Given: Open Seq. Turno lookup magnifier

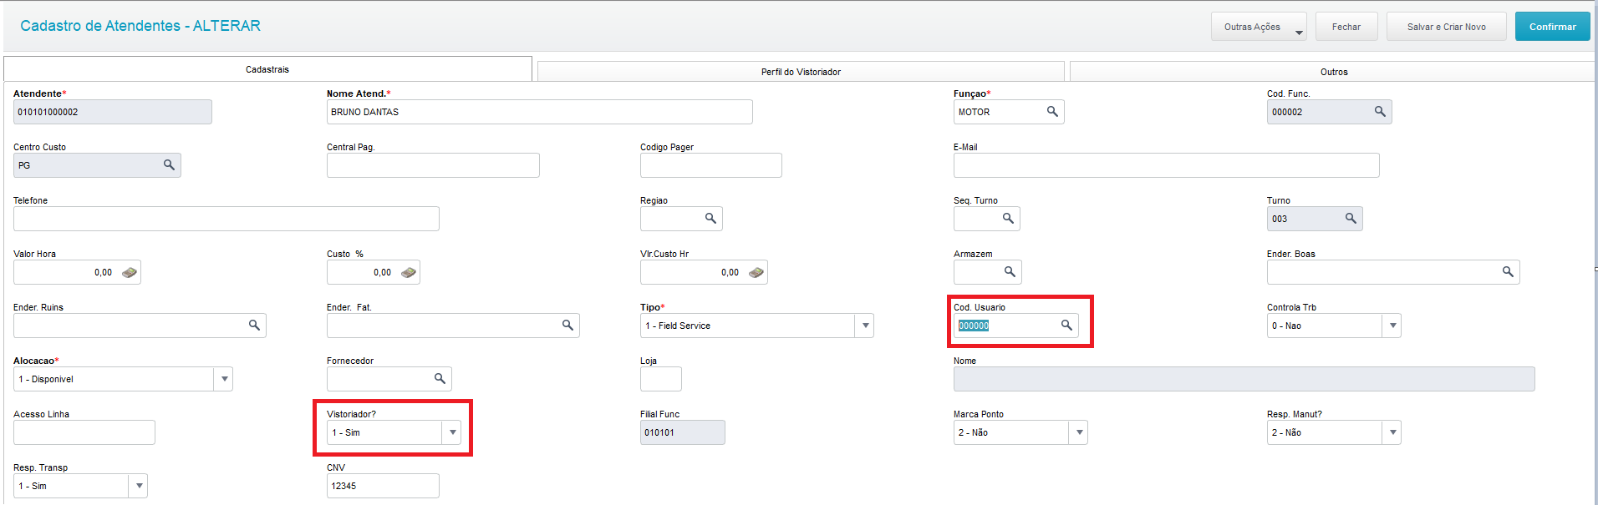Looking at the screenshot, I should coord(1008,218).
